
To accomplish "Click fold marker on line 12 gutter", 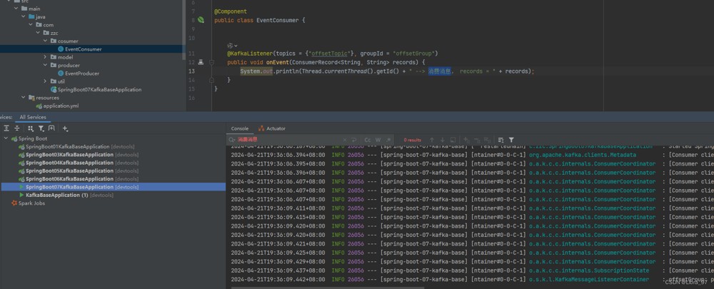I will (x=212, y=62).
